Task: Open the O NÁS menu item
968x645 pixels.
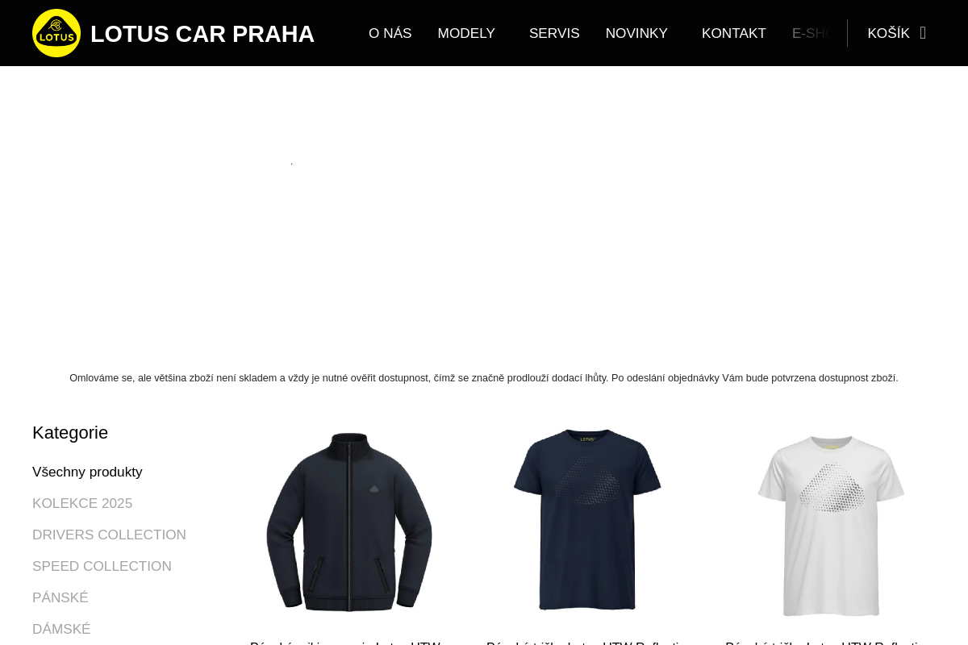Action: [x=390, y=33]
